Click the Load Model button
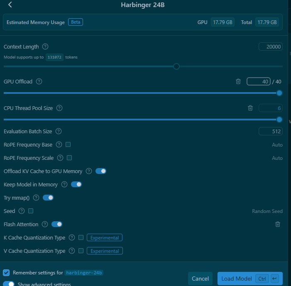 250,279
